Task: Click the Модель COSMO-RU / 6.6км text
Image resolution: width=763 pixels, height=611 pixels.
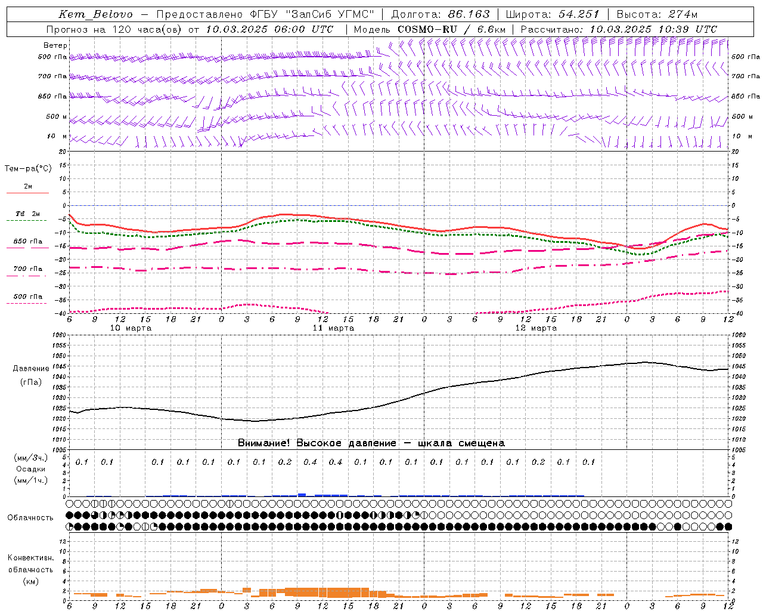Action: [x=430, y=29]
